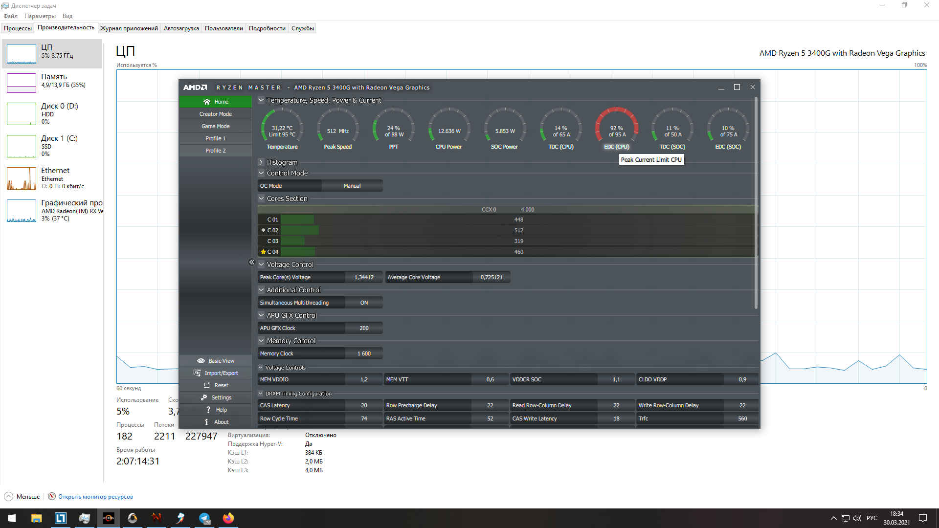Viewport: 939px width, 528px height.
Task: Open Ryzen Master Settings
Action: (215, 397)
